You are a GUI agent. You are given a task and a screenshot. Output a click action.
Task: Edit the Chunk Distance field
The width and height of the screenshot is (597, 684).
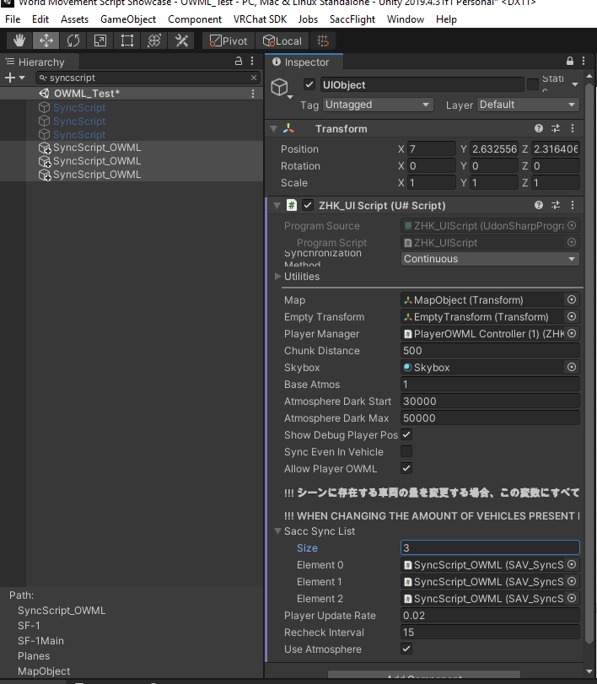pyautogui.click(x=490, y=350)
